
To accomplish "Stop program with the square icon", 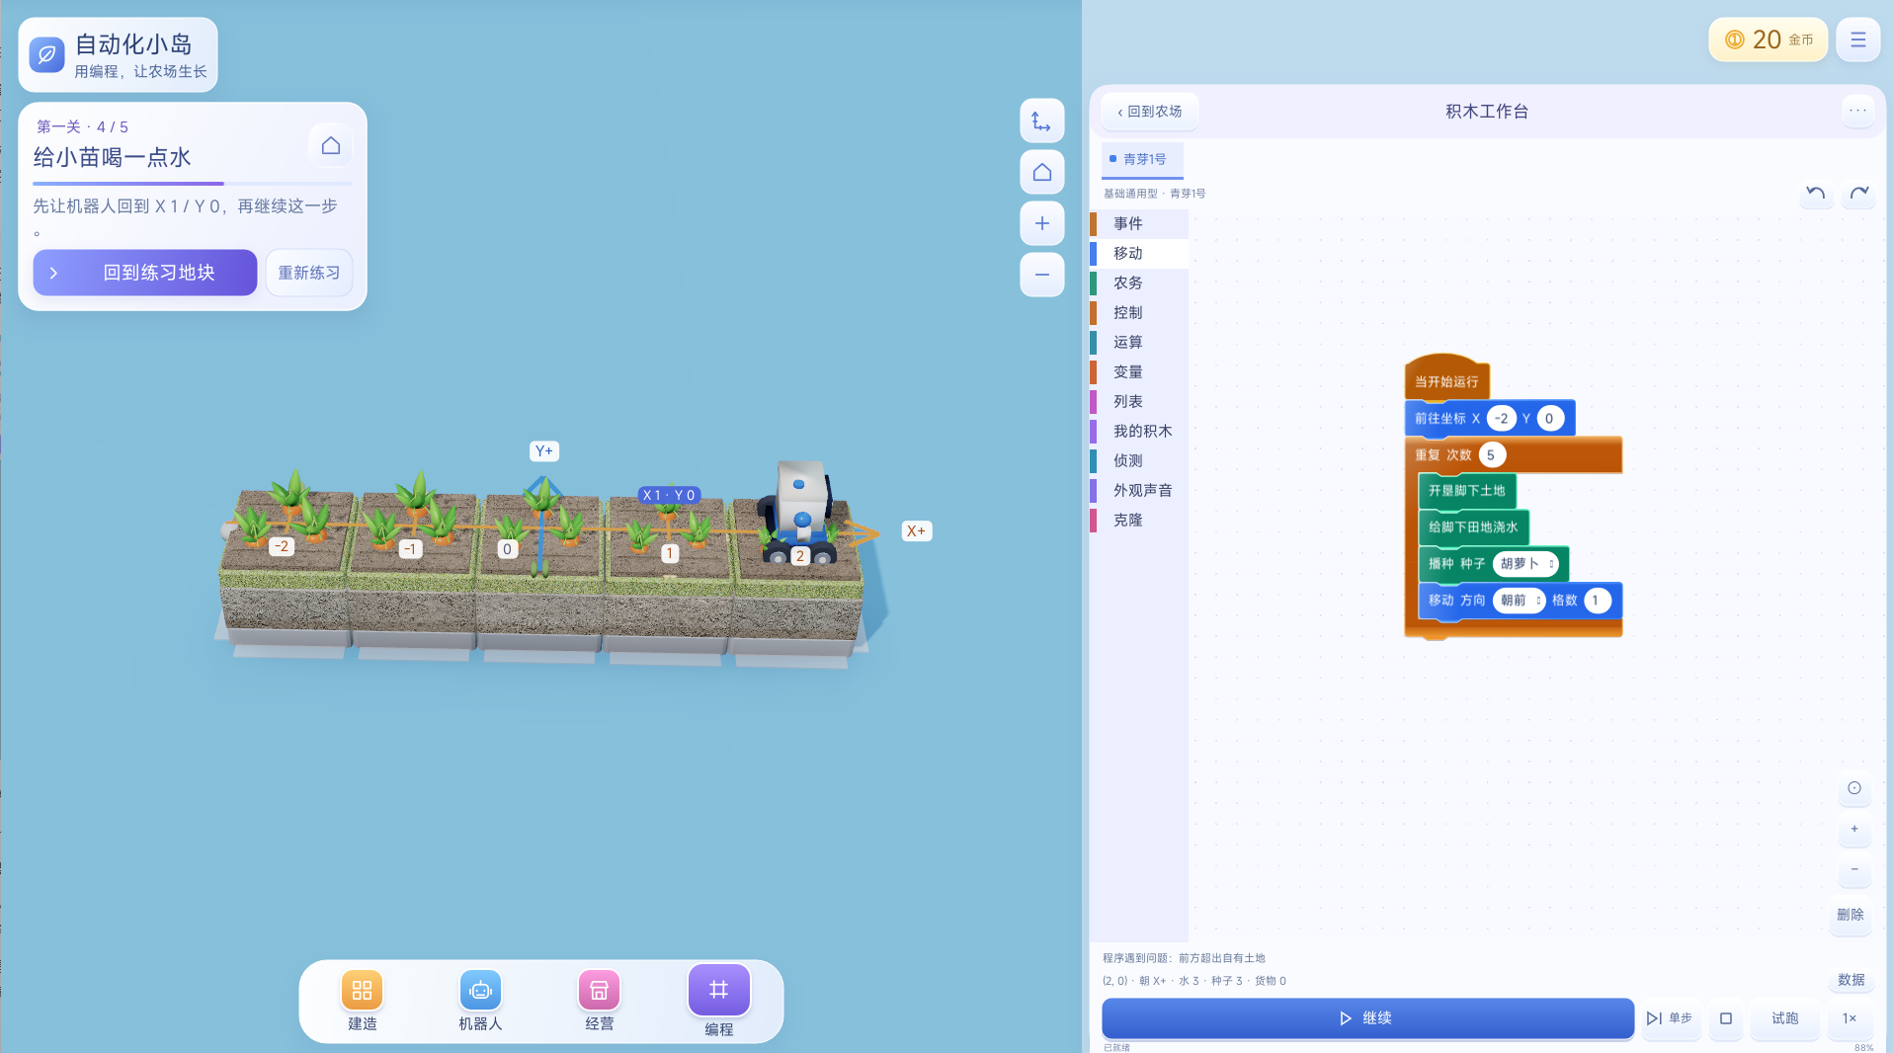I will pyautogui.click(x=1725, y=1018).
